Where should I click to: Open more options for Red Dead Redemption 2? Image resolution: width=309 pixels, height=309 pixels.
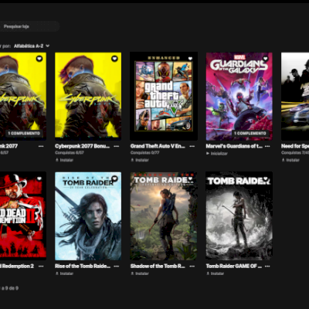click(x=41, y=267)
